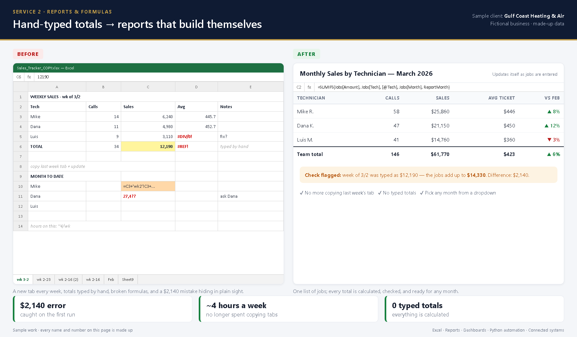
Task: Click the Mike R. row name
Action: click(x=305, y=112)
